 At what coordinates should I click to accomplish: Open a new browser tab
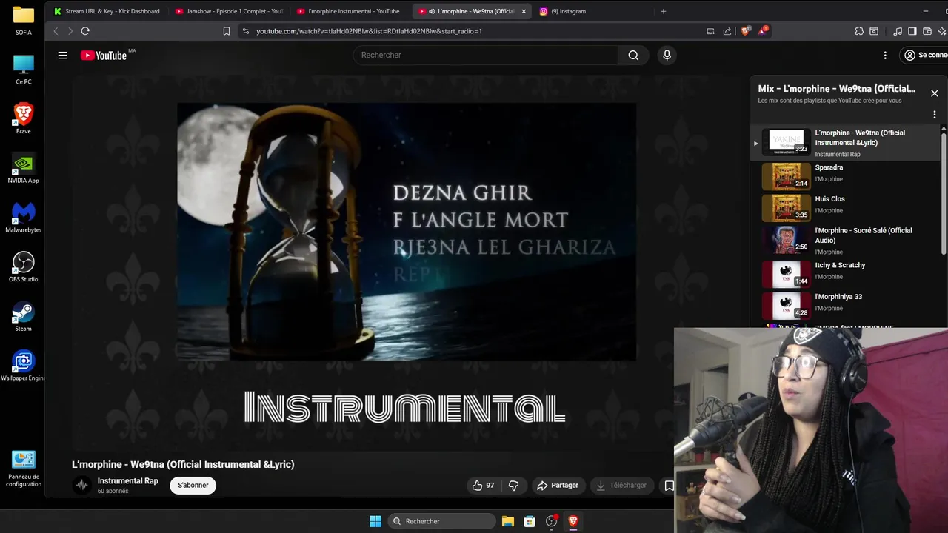click(664, 11)
